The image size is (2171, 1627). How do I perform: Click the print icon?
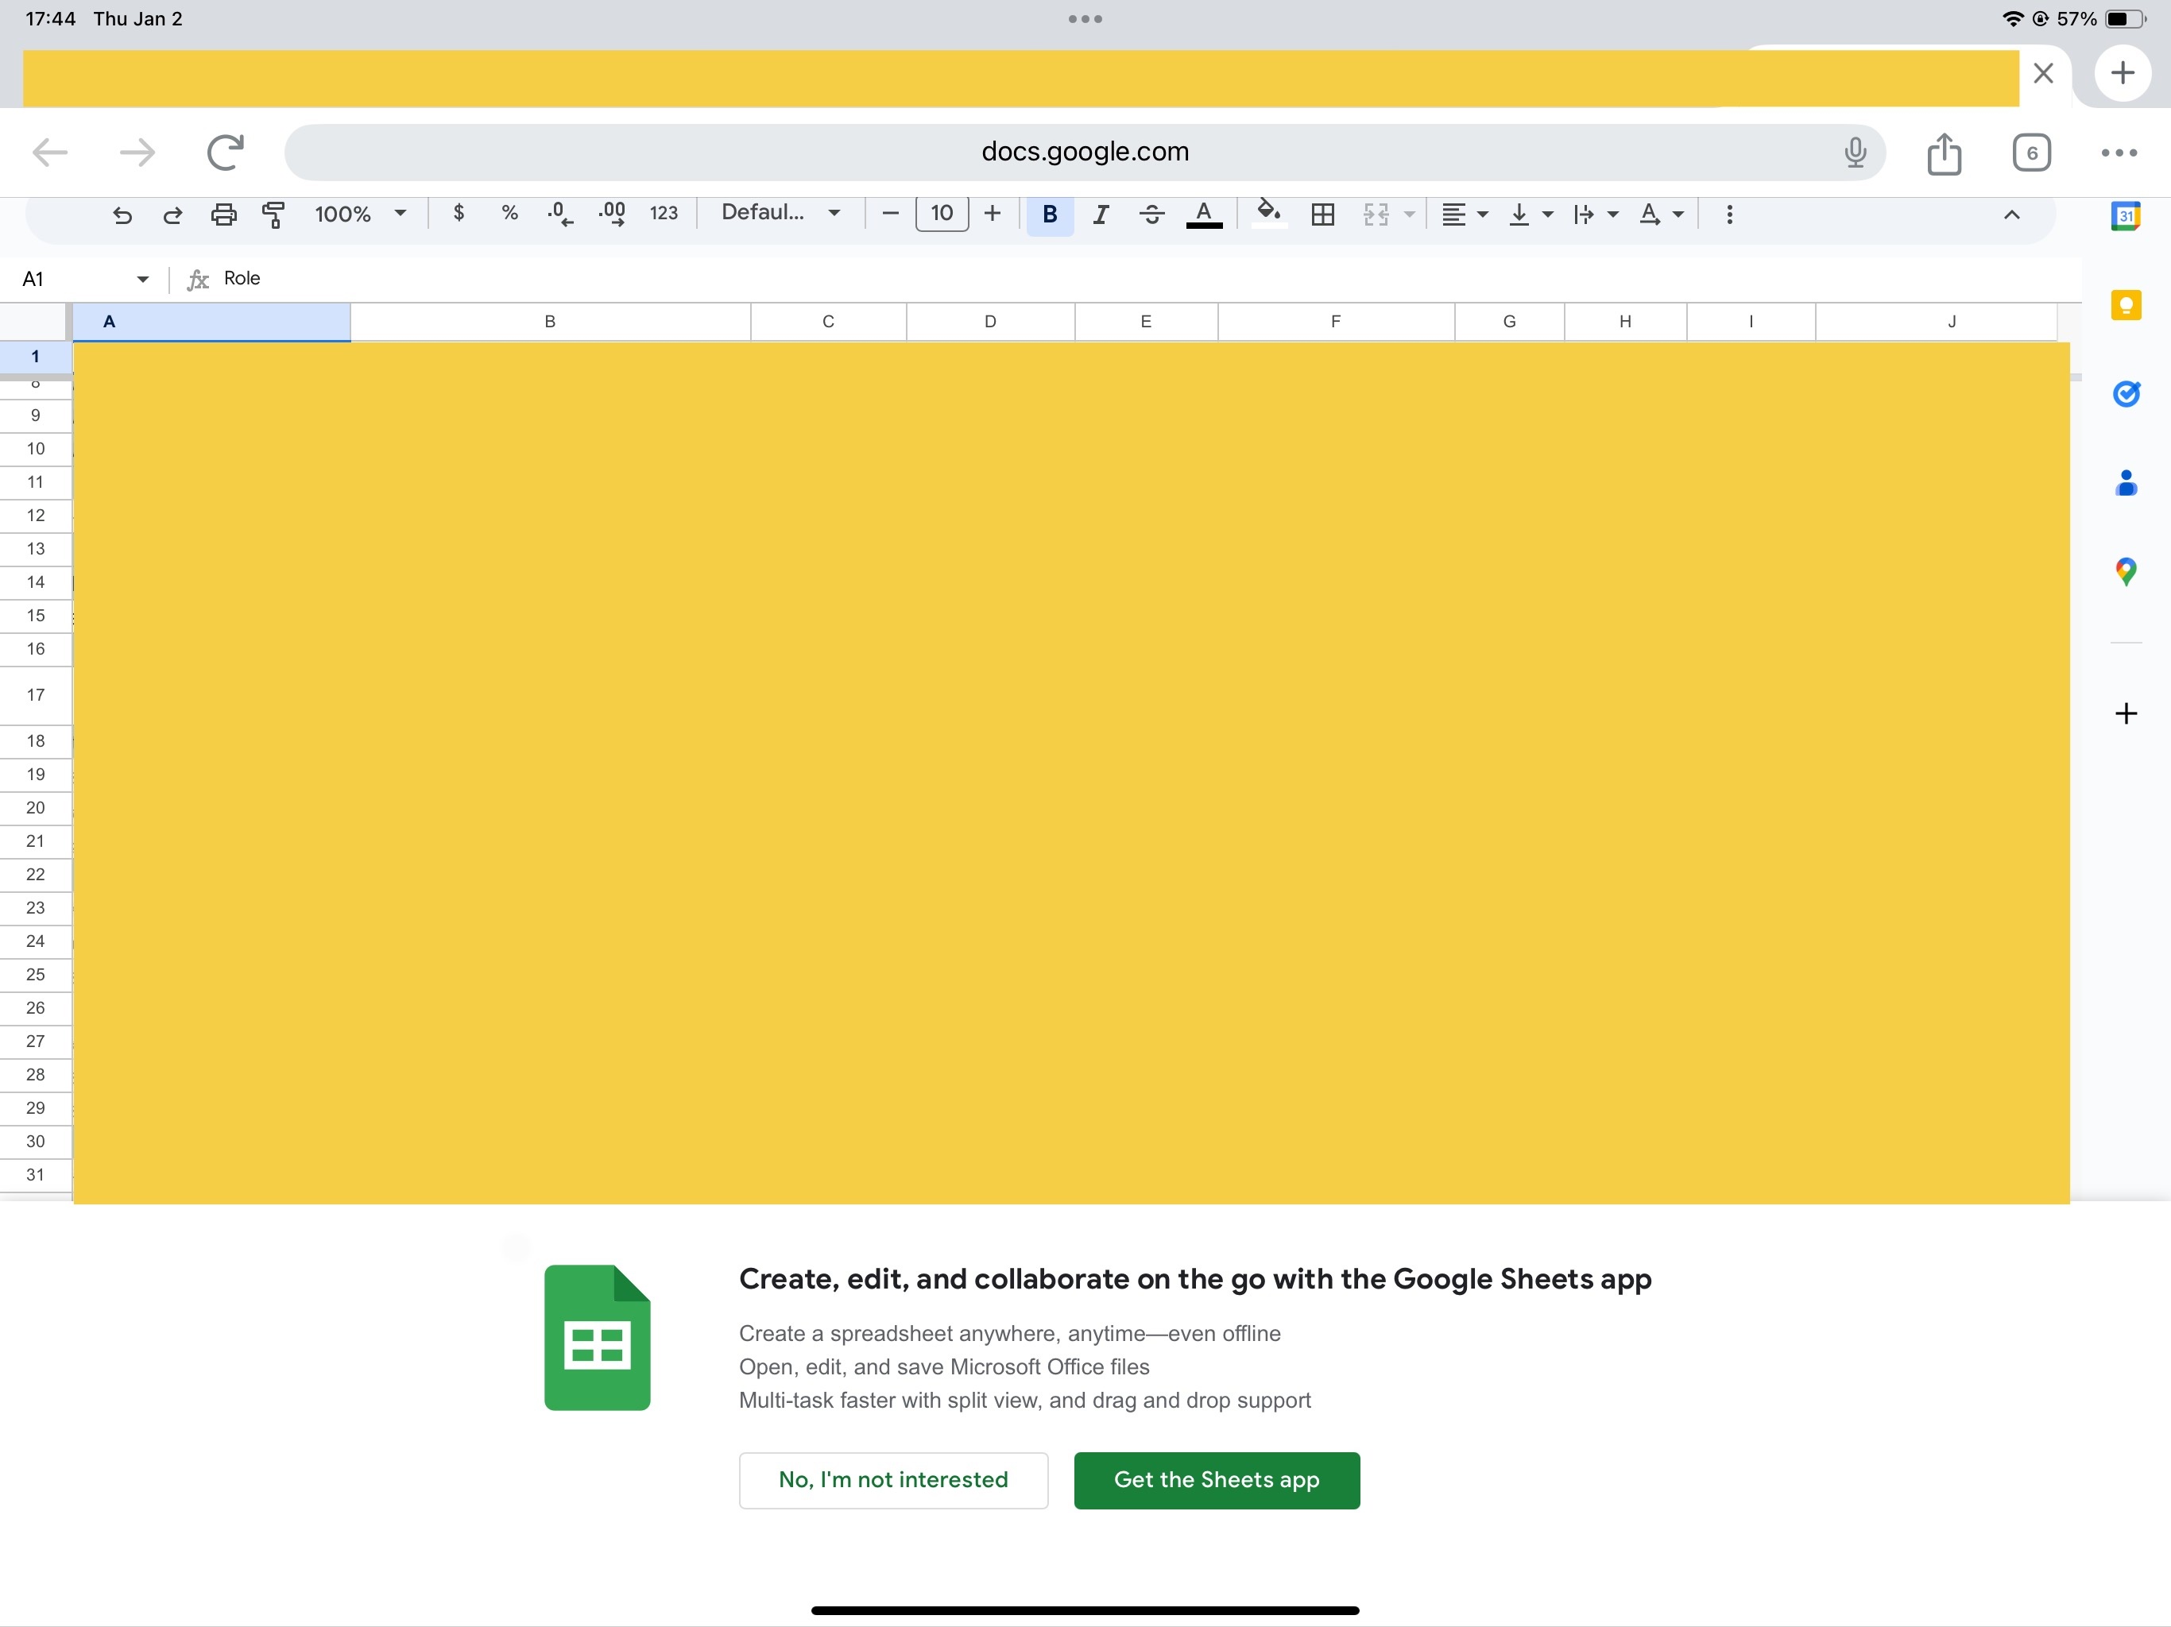pyautogui.click(x=224, y=215)
